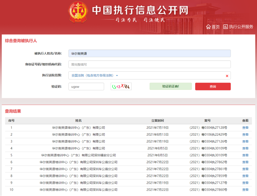Click the 司法为民 司法便民 slogan
257x196 pixels.
click(x=140, y=20)
